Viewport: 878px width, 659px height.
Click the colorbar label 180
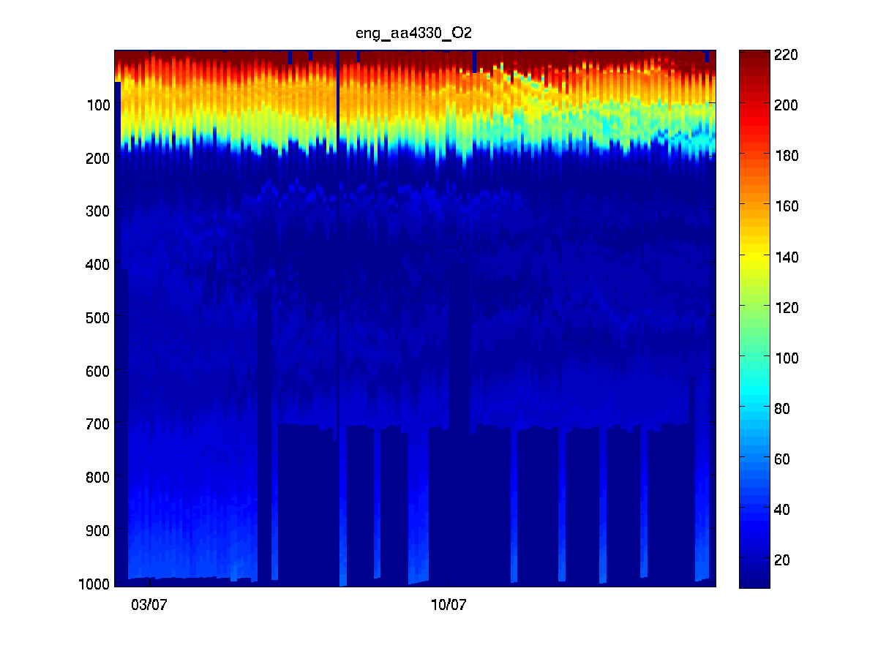tap(787, 156)
